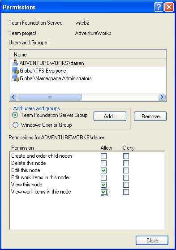
Task: Click the Add... button
Action: point(110,116)
